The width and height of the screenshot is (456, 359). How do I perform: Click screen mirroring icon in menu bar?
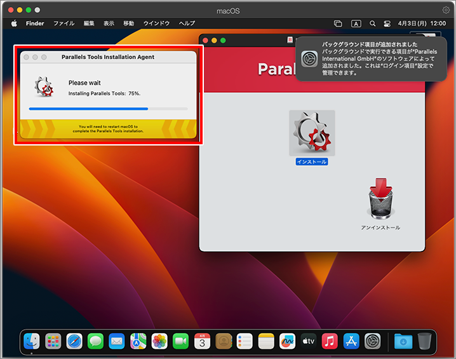point(338,24)
